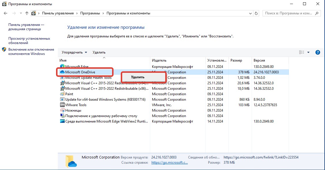
Task: Click version "12.4.5.23787635" cell
Action: pos(265,105)
